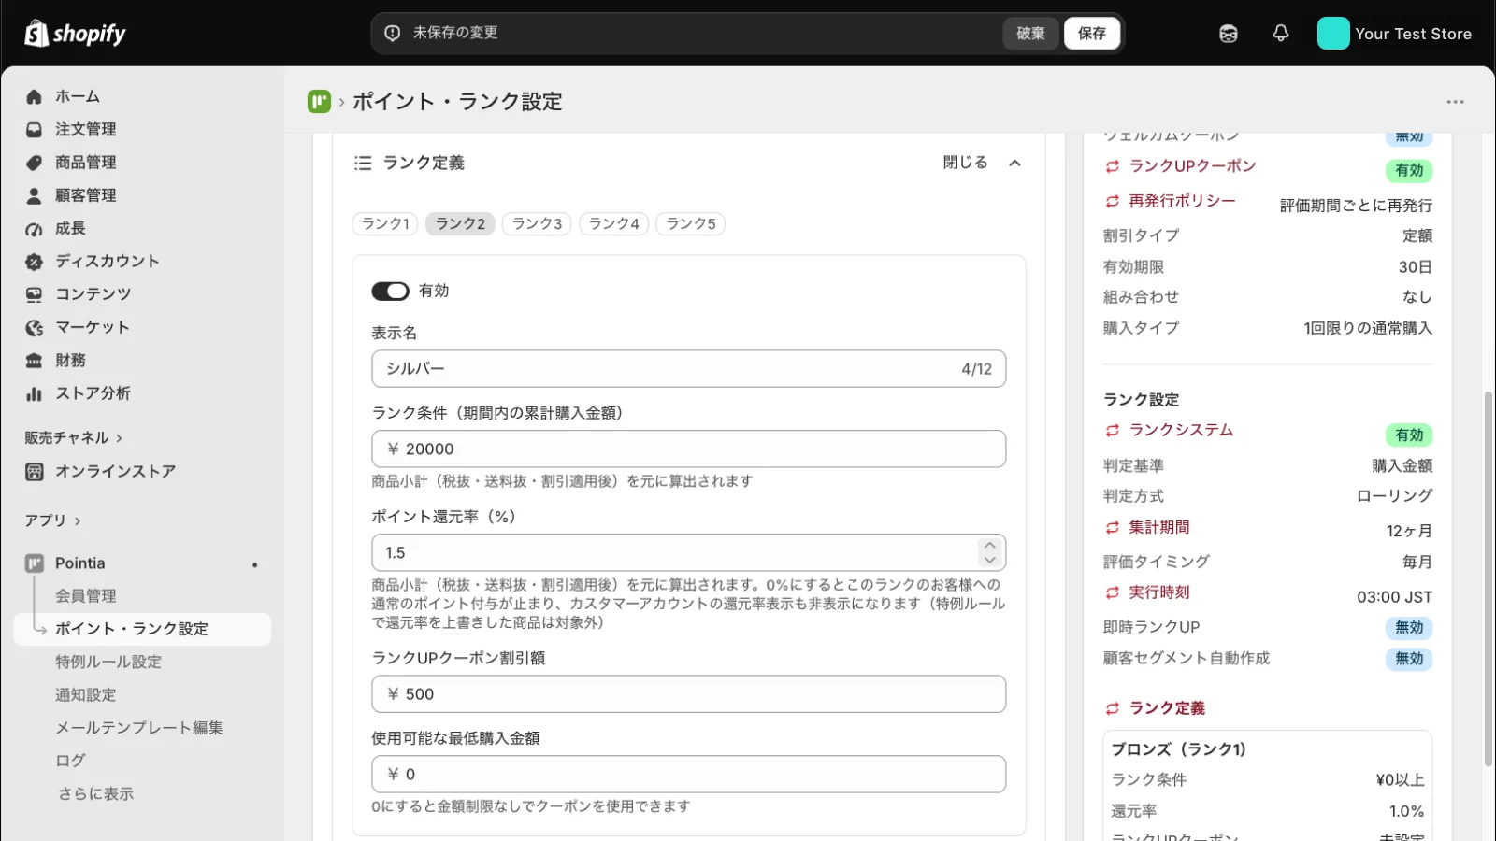
Task: Toggle the 有効 rank switch
Action: tap(391, 292)
